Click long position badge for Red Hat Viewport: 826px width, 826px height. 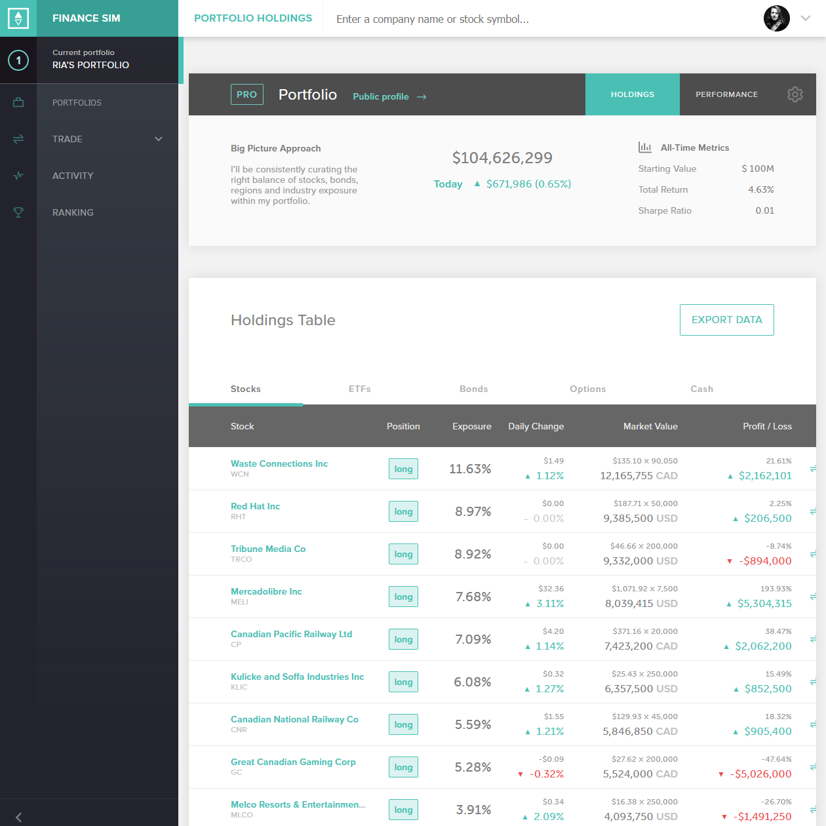(403, 511)
